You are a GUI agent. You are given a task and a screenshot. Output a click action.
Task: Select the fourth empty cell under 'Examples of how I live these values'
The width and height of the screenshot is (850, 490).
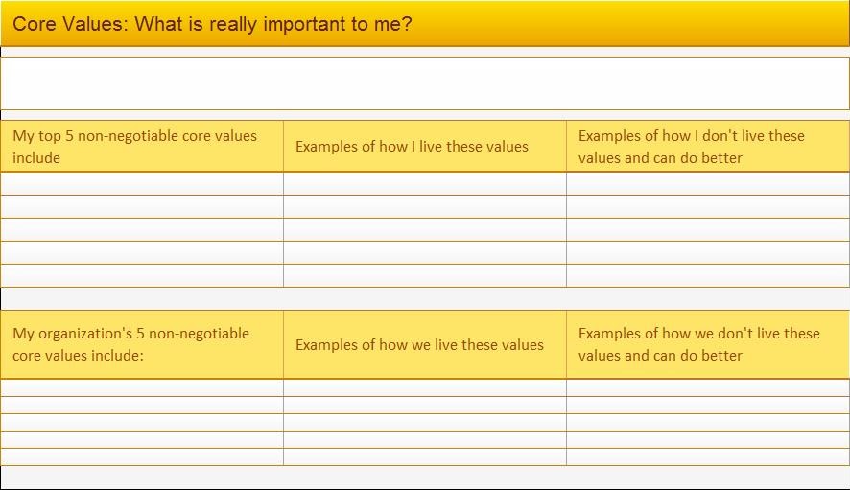coord(425,253)
